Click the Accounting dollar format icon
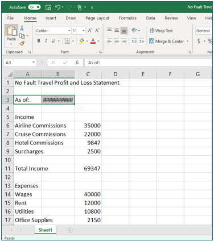214x241 pixels. coord(199,41)
